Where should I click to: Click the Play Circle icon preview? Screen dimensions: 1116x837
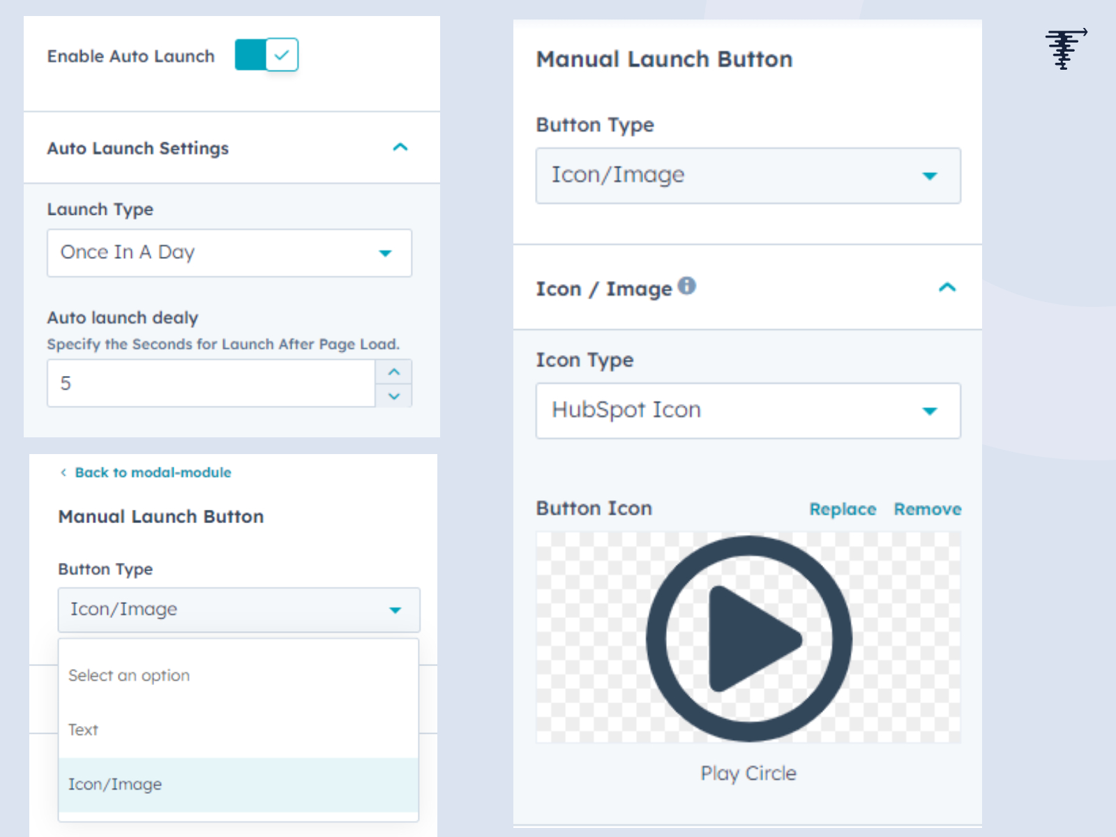tap(748, 638)
